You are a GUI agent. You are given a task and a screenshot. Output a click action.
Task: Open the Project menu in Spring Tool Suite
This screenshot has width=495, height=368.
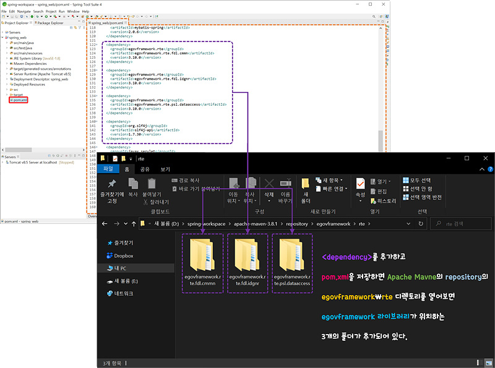coord(51,11)
